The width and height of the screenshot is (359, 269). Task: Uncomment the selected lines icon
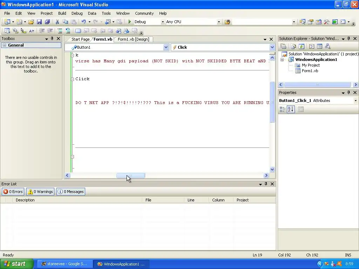[x=68, y=31]
